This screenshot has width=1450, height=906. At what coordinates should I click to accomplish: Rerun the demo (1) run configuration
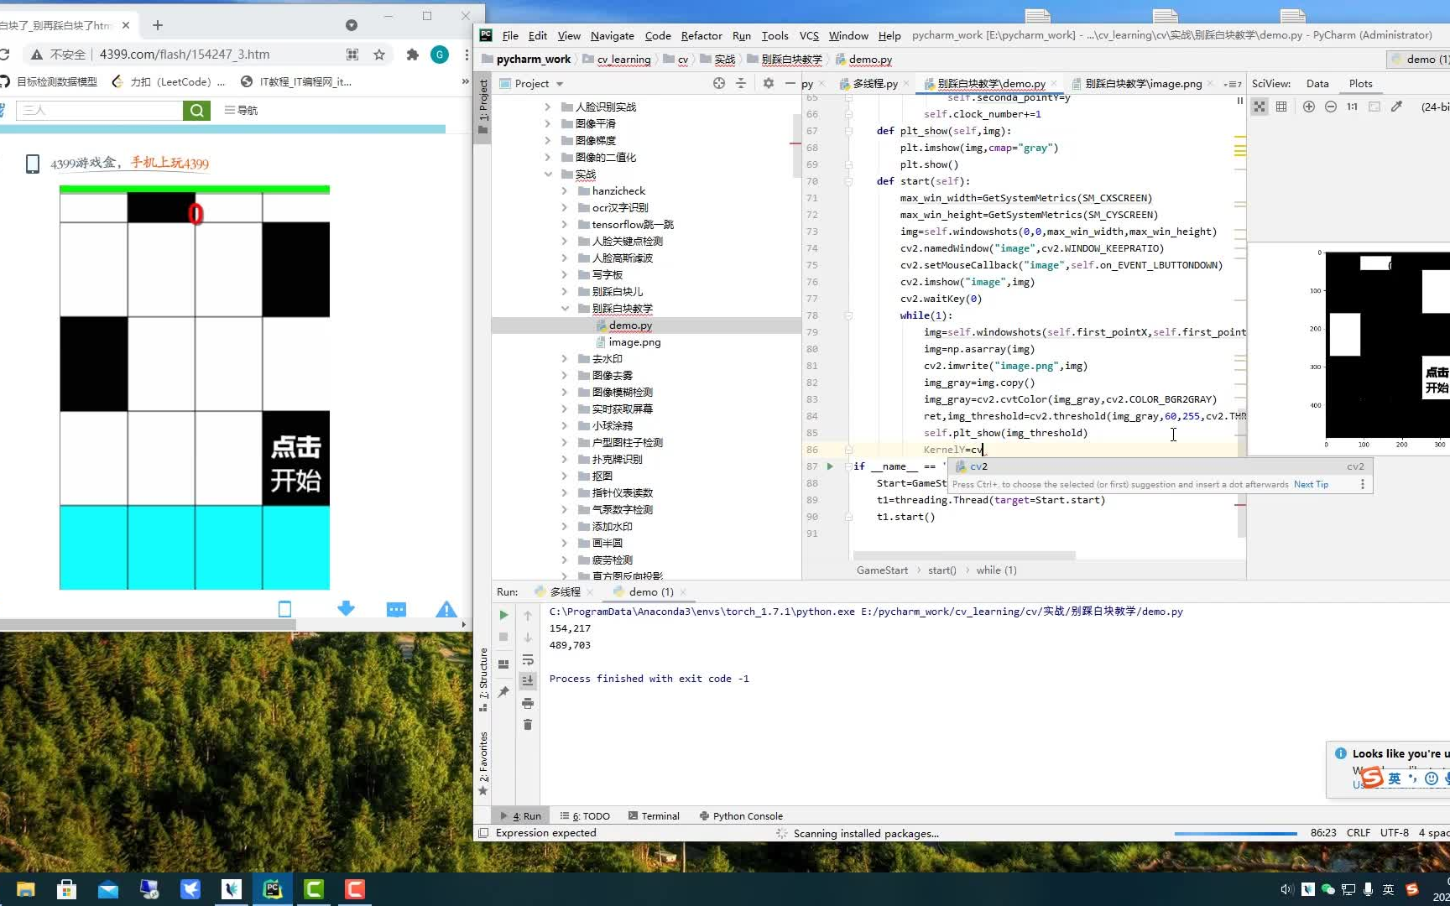[503, 614]
